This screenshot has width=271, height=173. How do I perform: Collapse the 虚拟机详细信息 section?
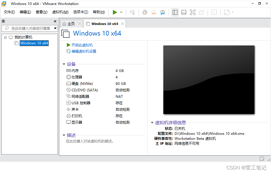point(152,123)
